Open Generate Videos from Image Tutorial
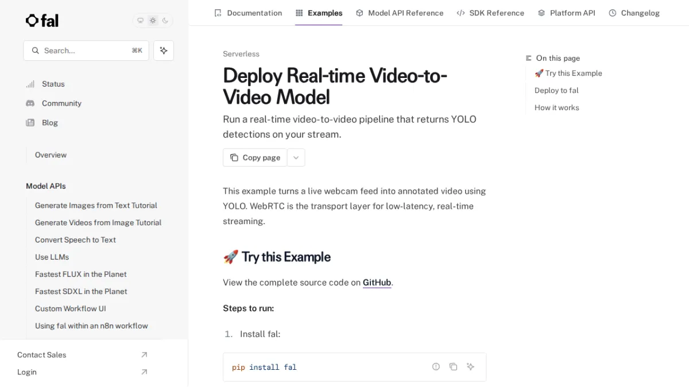The image size is (689, 387). pyautogui.click(x=98, y=222)
